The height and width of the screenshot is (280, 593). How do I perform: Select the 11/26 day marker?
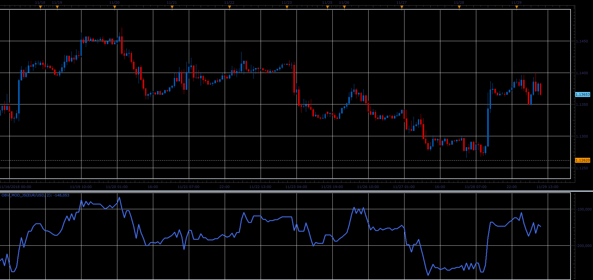click(344, 7)
